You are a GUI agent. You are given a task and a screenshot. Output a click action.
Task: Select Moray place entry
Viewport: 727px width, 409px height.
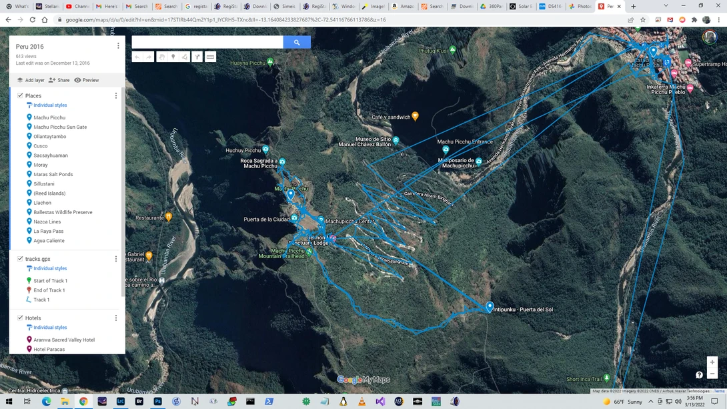tap(40, 165)
